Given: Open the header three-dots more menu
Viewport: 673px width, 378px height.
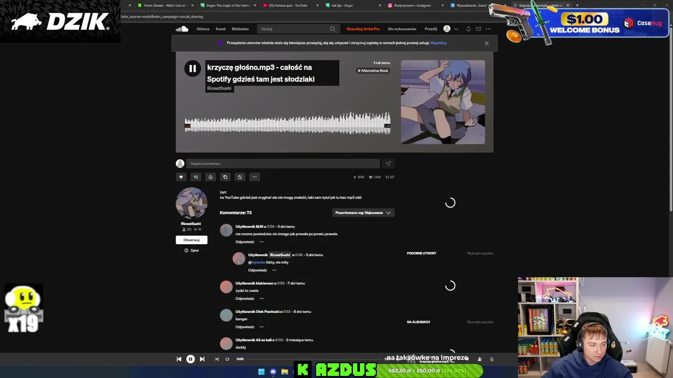Looking at the screenshot, I should [x=488, y=29].
